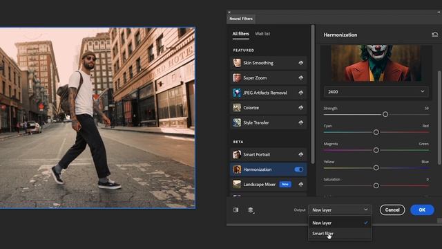Adjust the Strength slider handle

pyautogui.click(x=385, y=114)
